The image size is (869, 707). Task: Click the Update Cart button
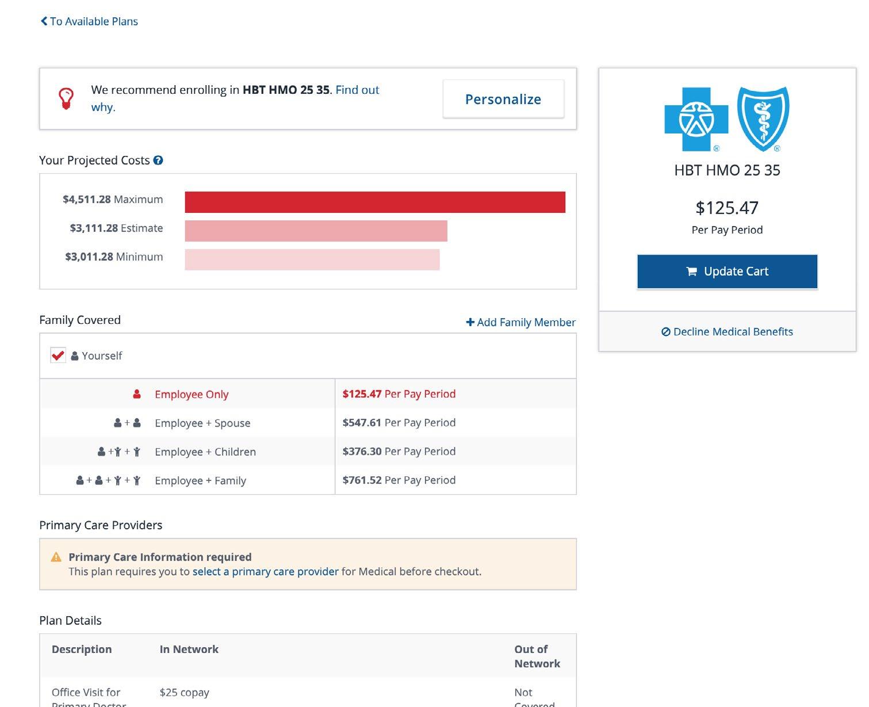click(727, 272)
